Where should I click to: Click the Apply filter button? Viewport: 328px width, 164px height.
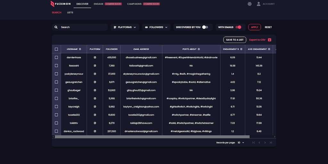pyautogui.click(x=254, y=27)
